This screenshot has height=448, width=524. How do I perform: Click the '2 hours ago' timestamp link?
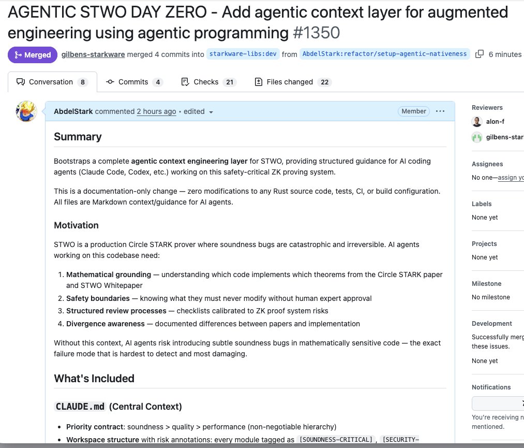pyautogui.click(x=156, y=111)
